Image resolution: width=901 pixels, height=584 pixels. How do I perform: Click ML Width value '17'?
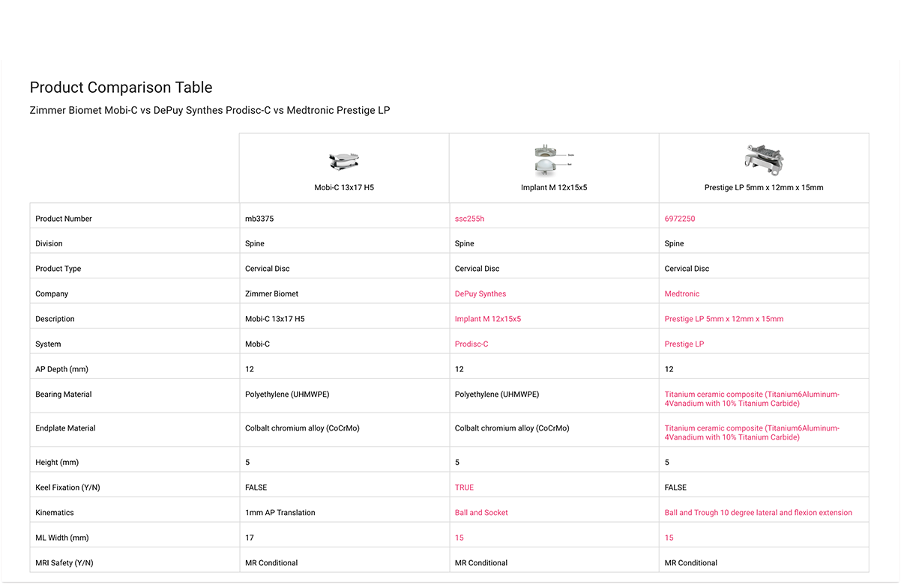(x=250, y=538)
